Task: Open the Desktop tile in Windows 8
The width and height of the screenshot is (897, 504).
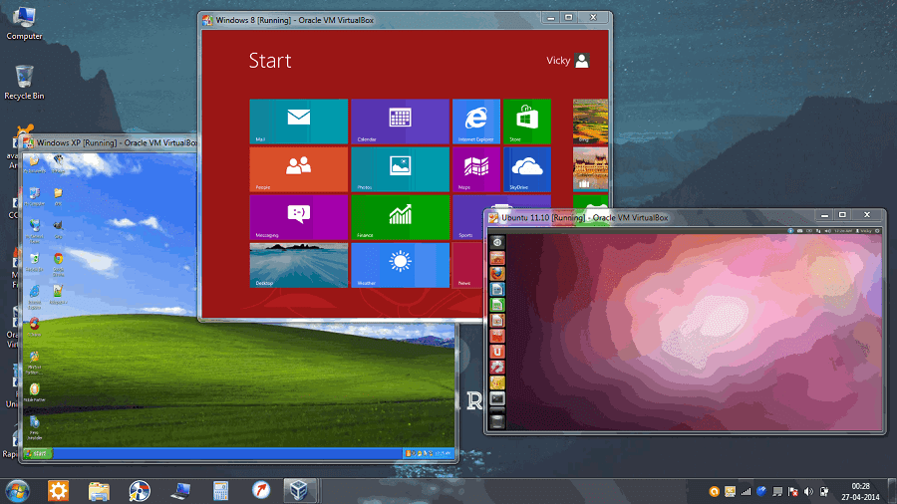Action: tap(299, 265)
